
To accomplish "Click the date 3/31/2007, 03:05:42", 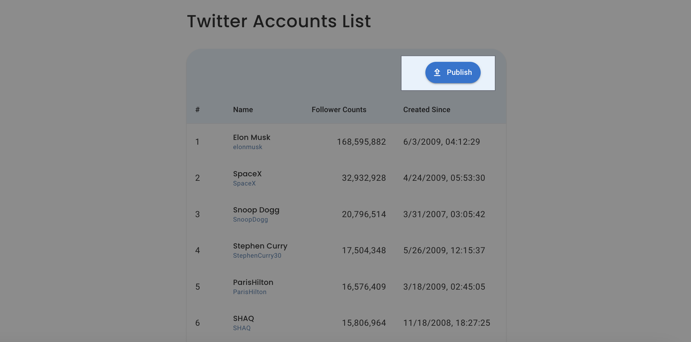I will 444,214.
